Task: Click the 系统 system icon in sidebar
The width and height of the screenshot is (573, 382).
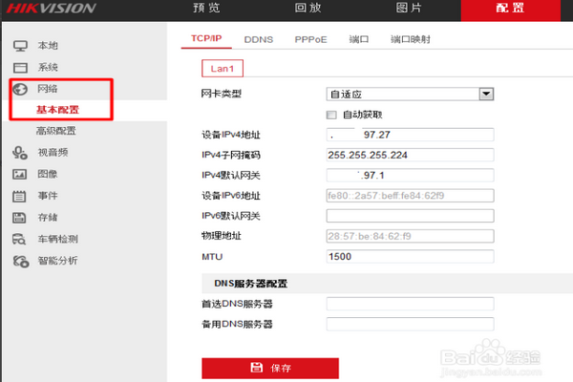Action: click(19, 67)
